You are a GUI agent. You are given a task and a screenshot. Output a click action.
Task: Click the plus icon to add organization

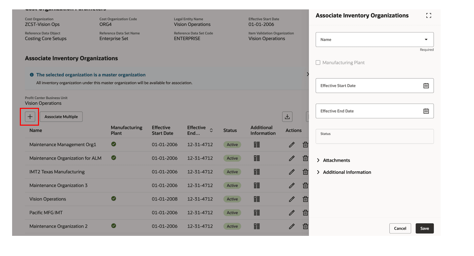pos(30,117)
